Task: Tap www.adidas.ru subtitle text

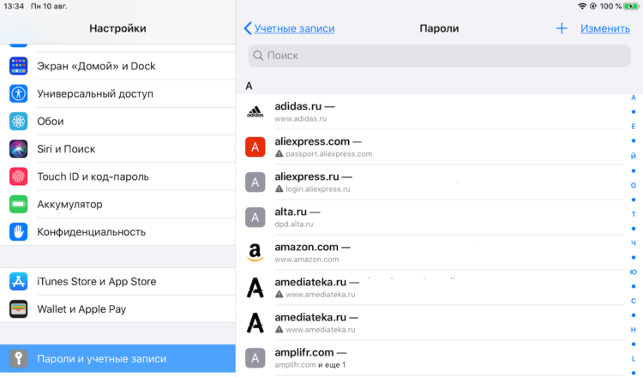Action: point(301,119)
